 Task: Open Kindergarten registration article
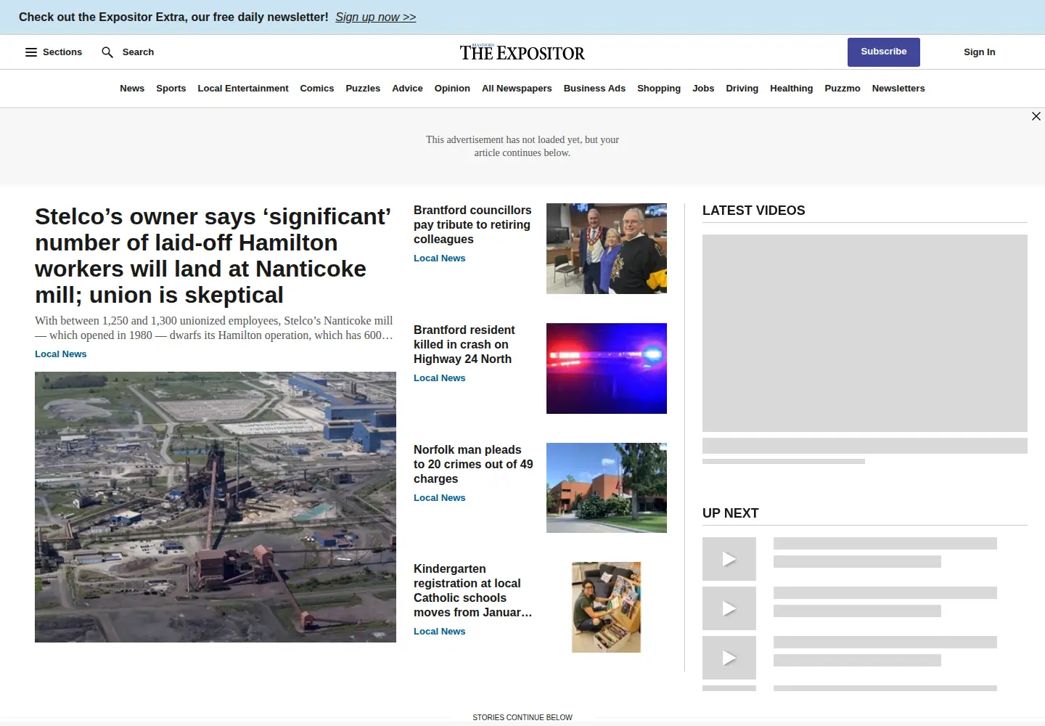(x=473, y=591)
